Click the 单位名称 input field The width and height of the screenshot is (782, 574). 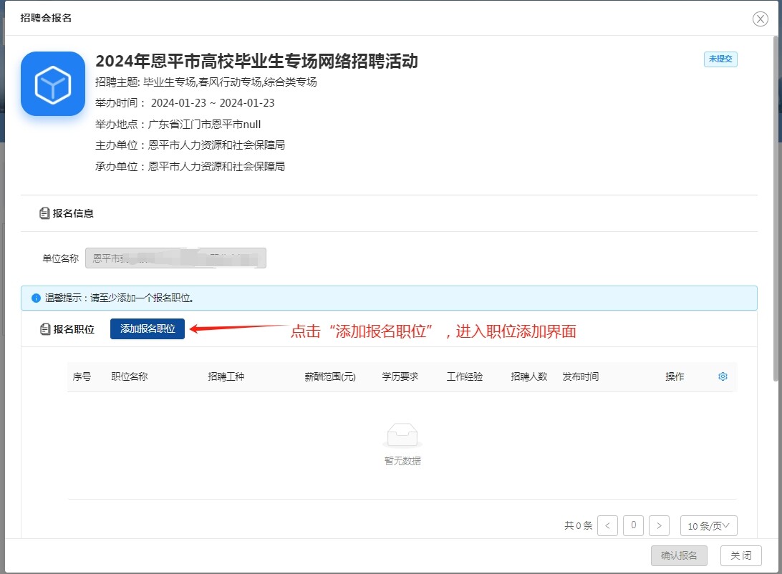point(175,258)
